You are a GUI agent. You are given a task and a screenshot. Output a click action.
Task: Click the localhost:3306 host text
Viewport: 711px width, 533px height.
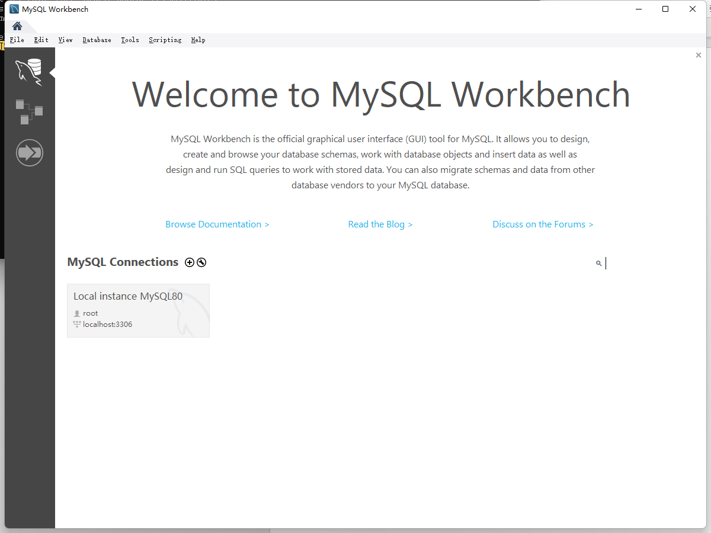107,325
